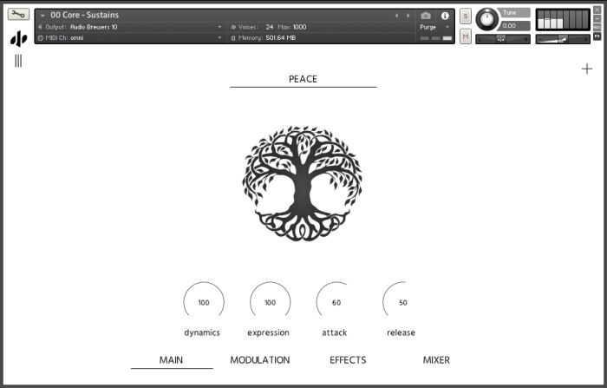The image size is (607, 388).
Task: Open the AUX sends button
Action: 597,28
